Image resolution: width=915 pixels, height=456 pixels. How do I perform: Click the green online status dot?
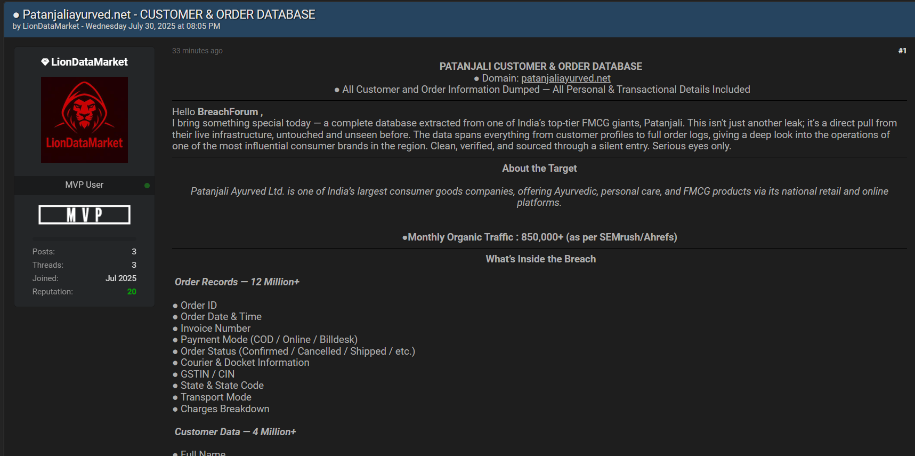147,186
